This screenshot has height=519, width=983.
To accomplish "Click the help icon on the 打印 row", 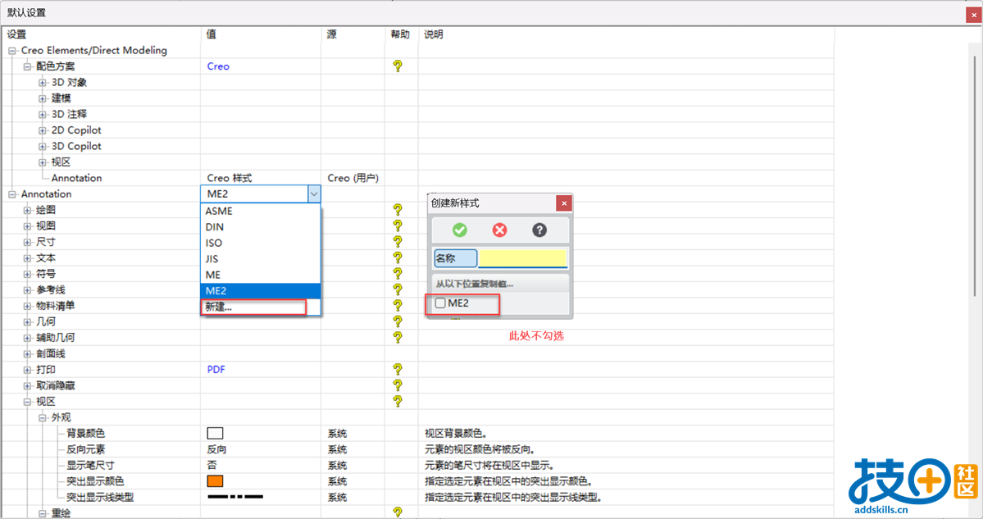I will (x=398, y=370).
